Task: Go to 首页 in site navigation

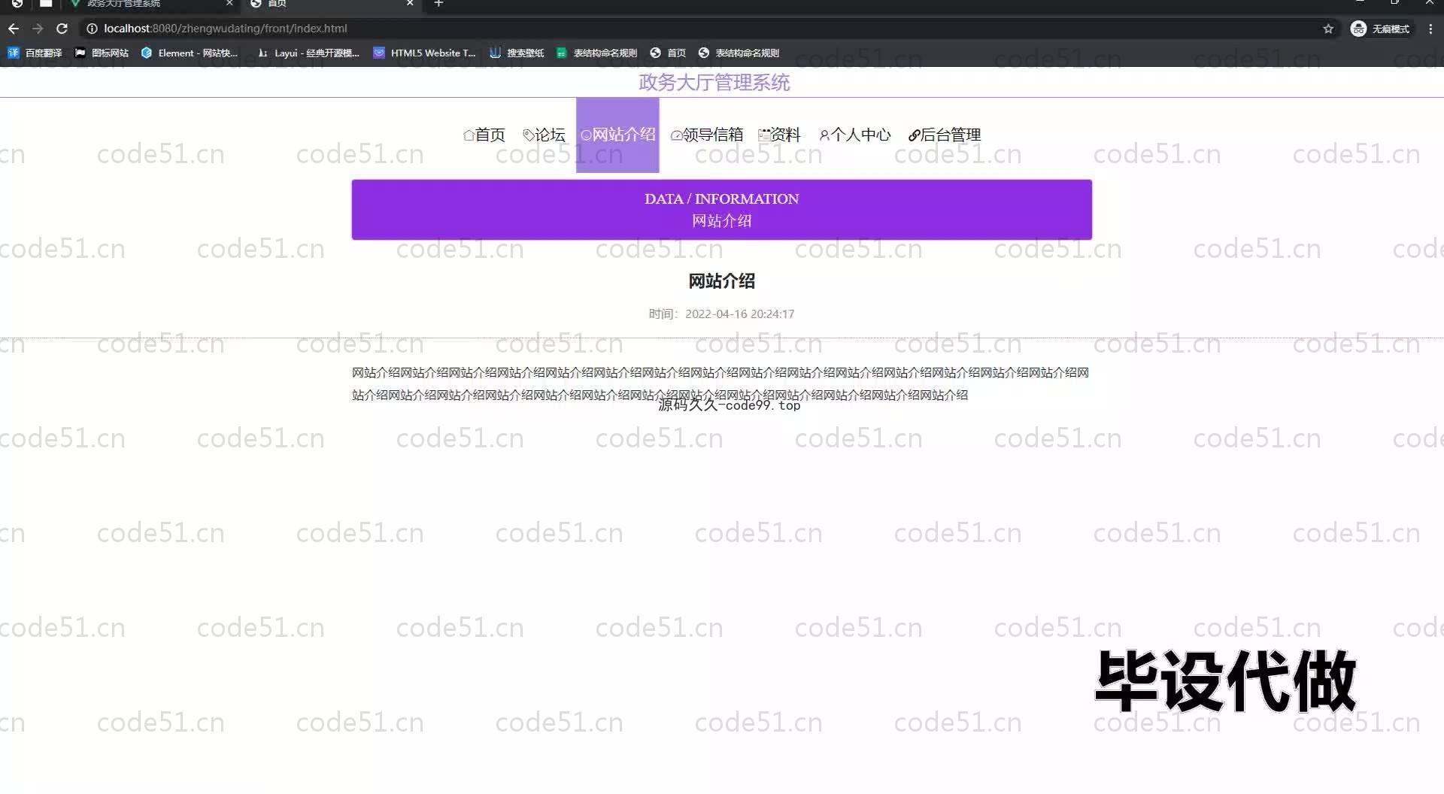Action: (484, 135)
